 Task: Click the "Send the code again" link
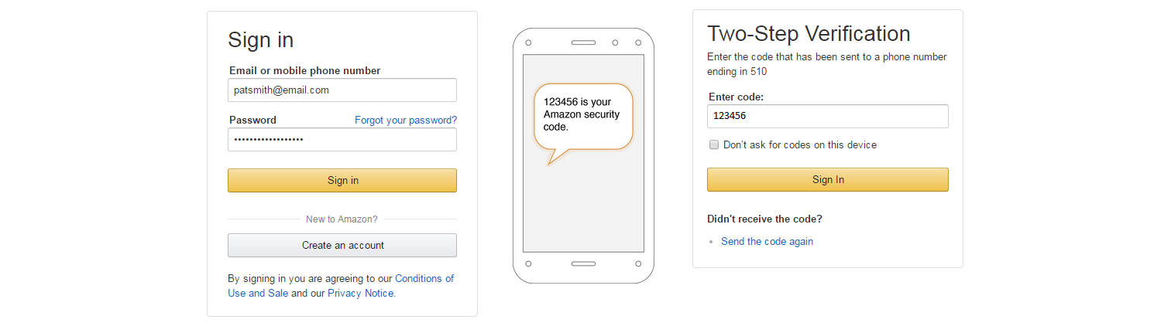point(767,242)
